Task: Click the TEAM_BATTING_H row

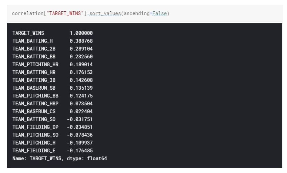Action: coord(53,41)
